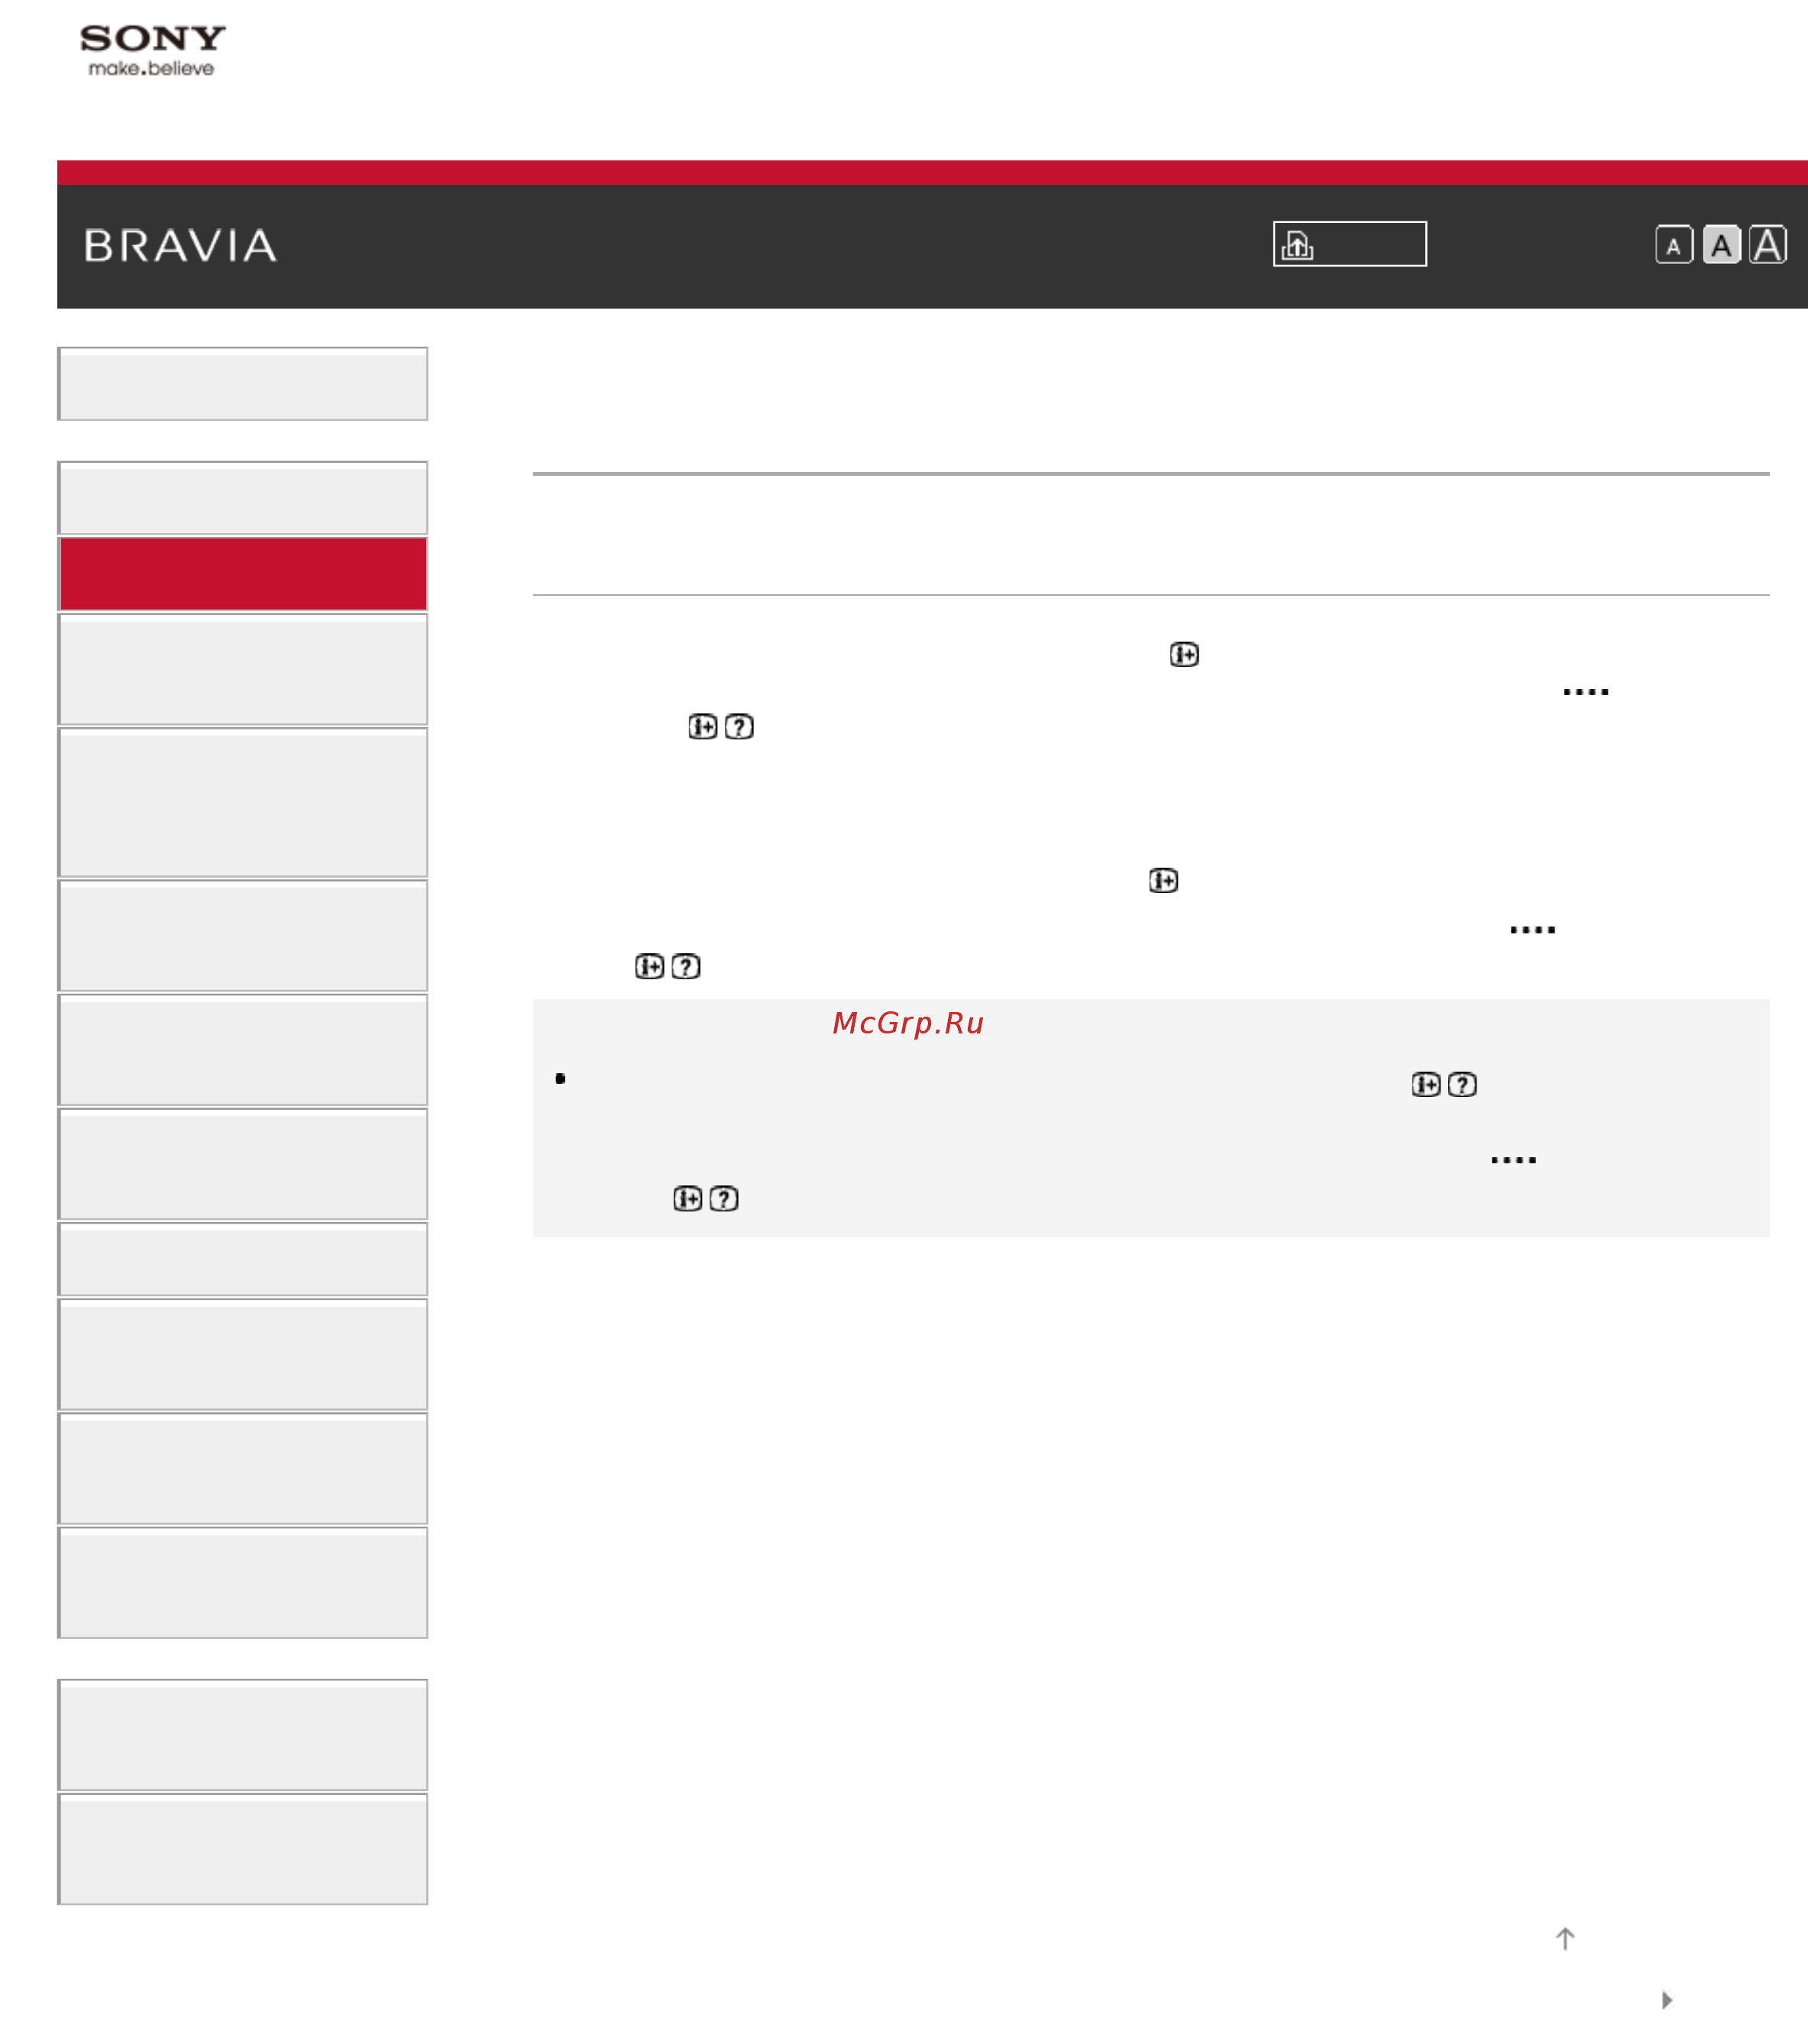
Task: Select the largest font size A
Action: [1768, 245]
